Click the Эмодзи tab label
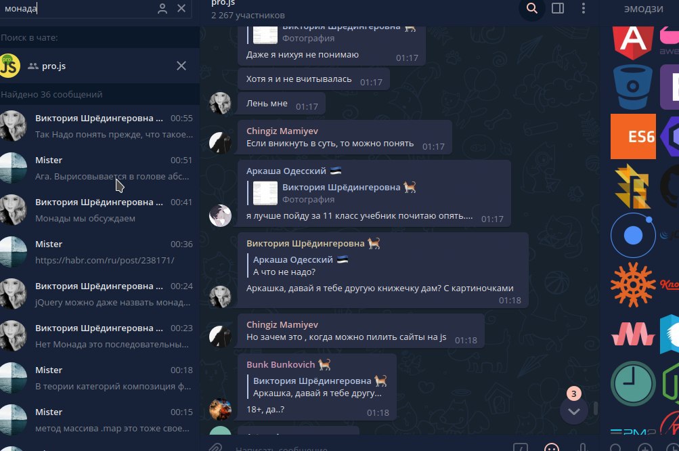The height and width of the screenshot is (451, 679). (643, 9)
